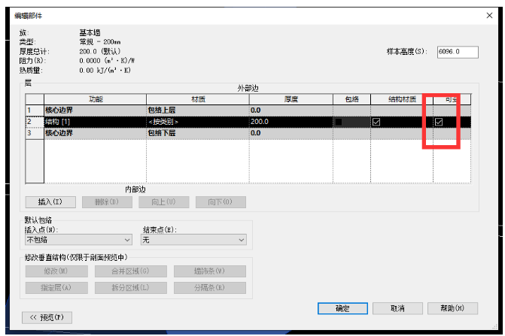
Task: Select the 结构 [1] function cell
Action: point(95,122)
